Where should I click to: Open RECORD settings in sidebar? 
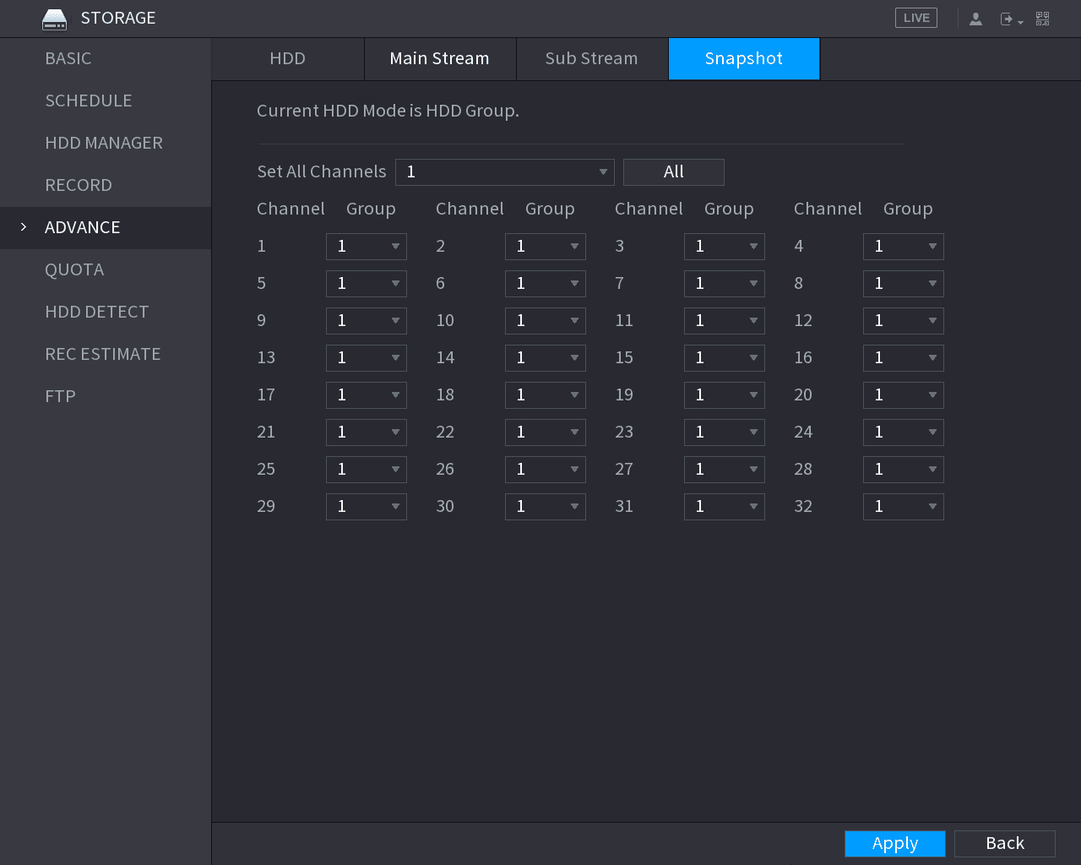[106, 185]
